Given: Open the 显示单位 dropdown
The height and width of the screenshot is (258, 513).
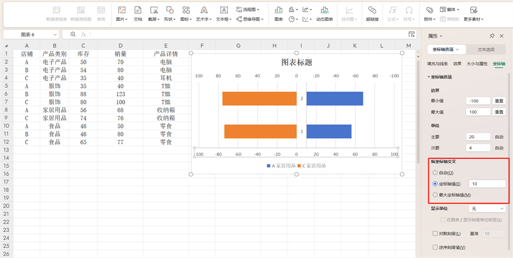Looking at the screenshot, I should point(488,209).
